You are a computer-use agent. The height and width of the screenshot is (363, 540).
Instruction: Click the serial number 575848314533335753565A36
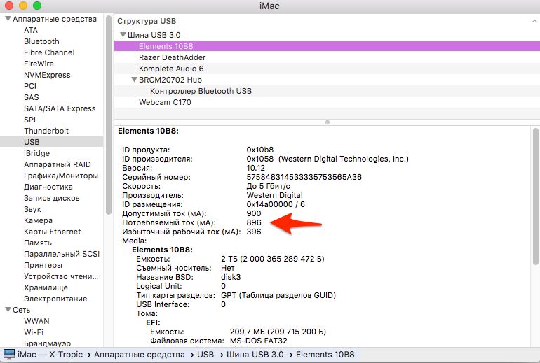coord(304,177)
